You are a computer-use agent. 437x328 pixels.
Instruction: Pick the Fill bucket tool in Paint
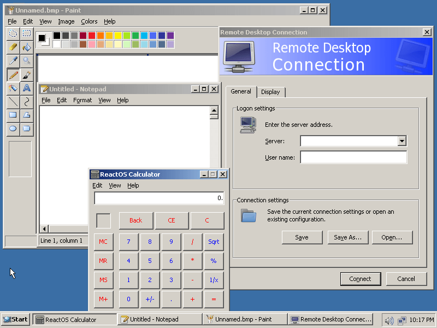[x=27, y=48]
